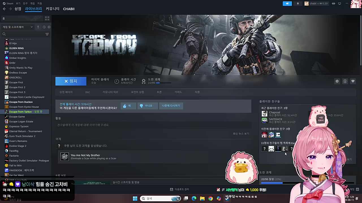Go back with the left arrow icon
This screenshot has height=203, width=362.
4,9
